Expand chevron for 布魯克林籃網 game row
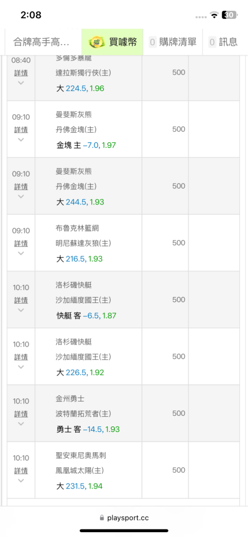 point(21,253)
